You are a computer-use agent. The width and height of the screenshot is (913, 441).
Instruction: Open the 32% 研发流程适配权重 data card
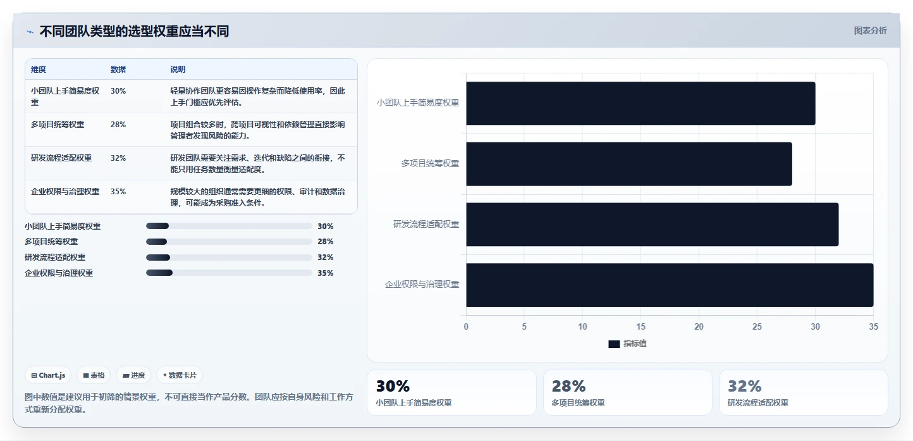point(803,392)
